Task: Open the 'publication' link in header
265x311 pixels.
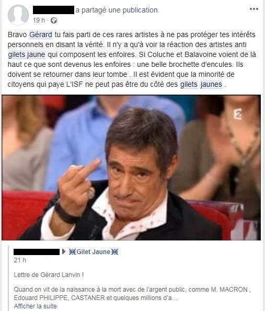Action: coord(141,10)
